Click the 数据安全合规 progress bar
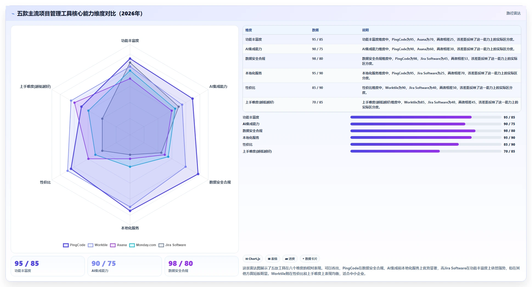This screenshot has width=532, height=287. [426, 131]
